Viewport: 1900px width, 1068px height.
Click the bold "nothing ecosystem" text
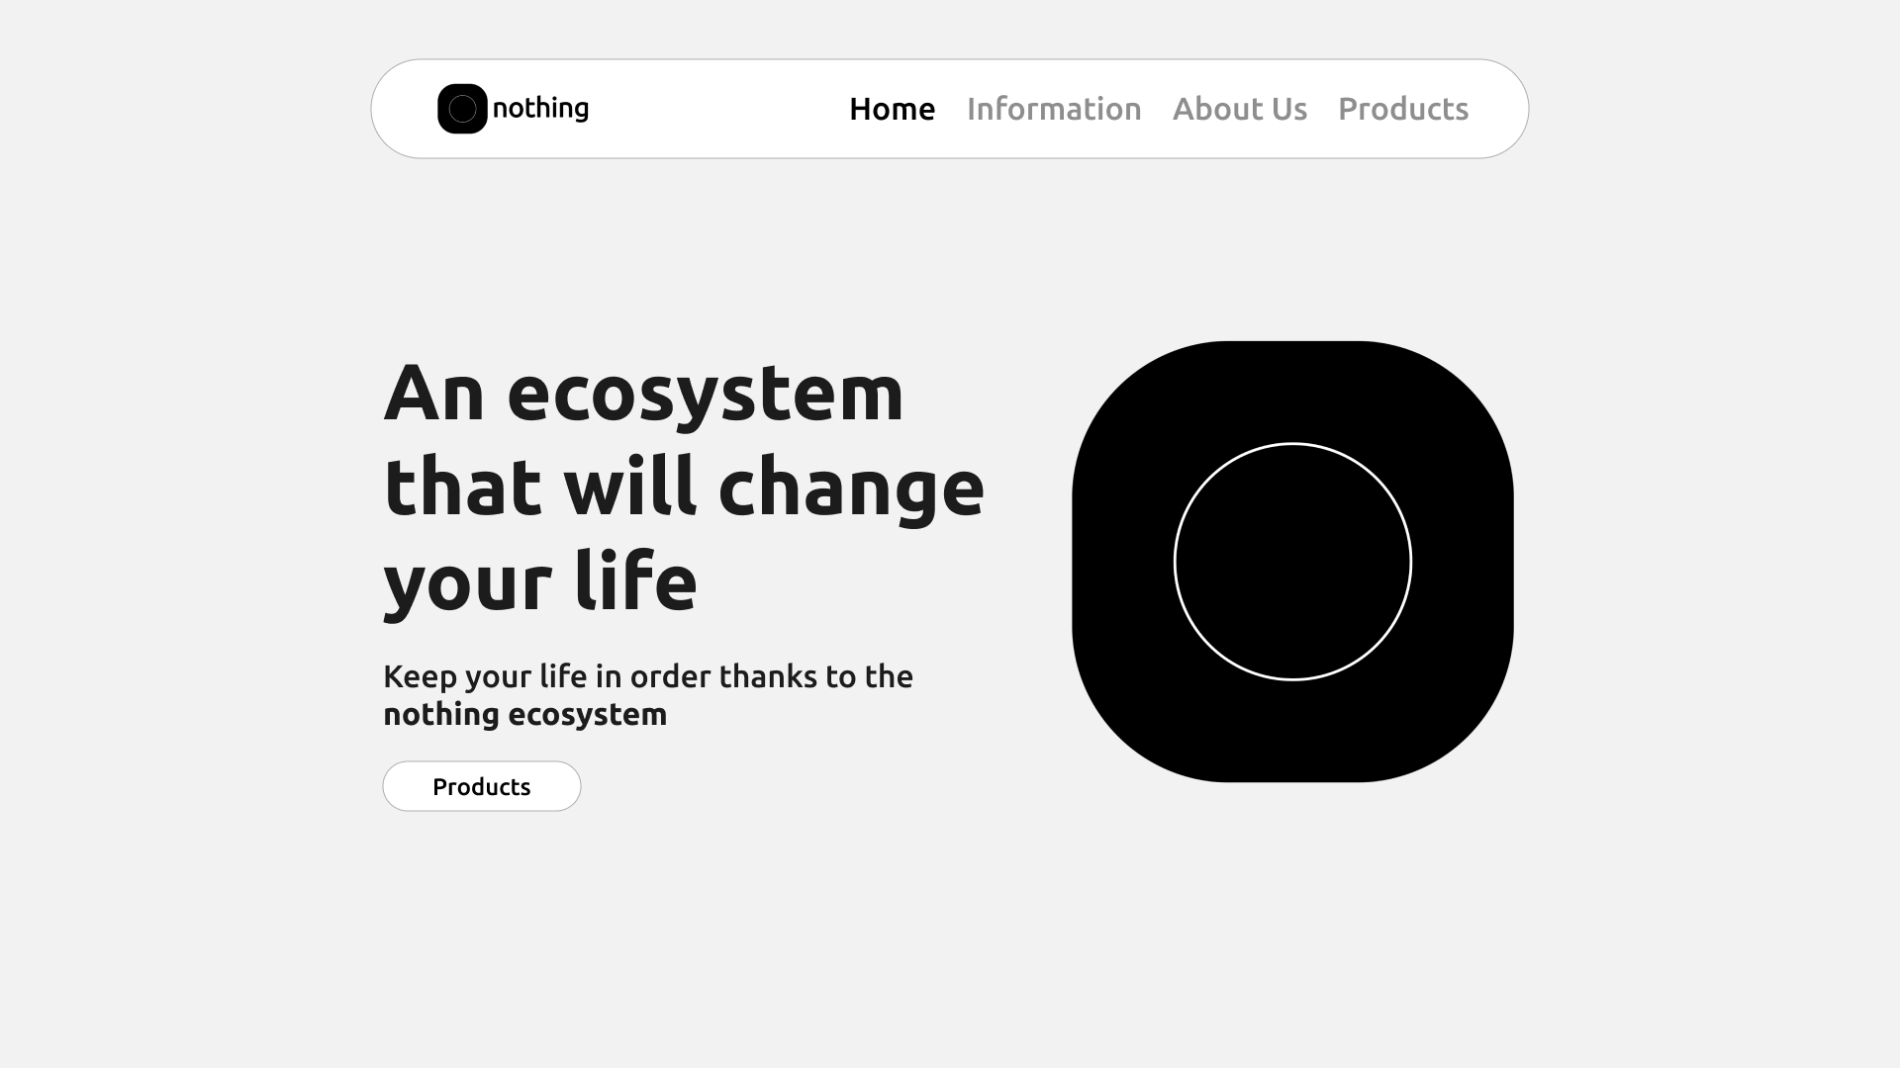(525, 714)
